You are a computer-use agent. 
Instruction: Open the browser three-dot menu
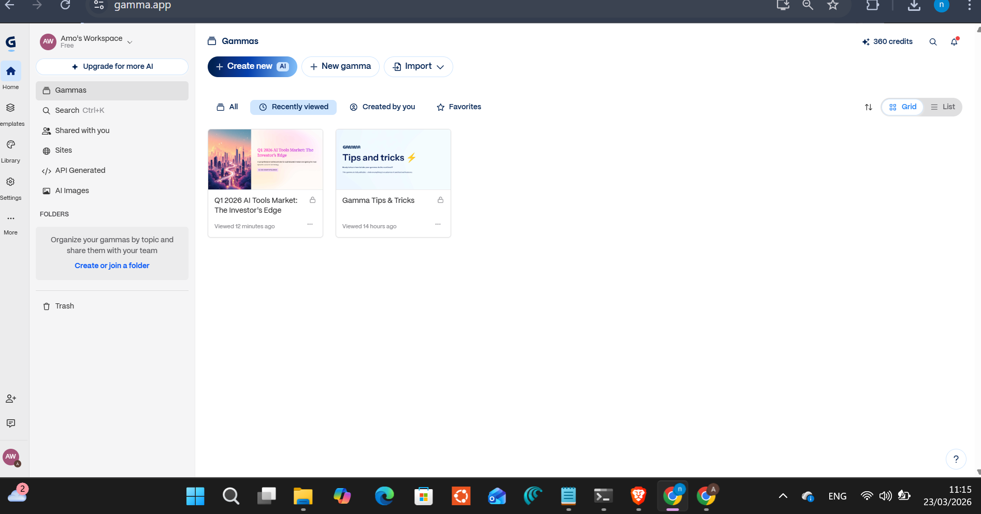click(969, 5)
